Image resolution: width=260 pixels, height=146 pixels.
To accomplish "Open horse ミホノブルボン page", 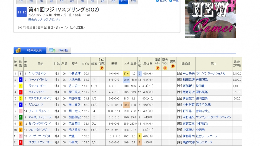I will [x=37, y=73].
